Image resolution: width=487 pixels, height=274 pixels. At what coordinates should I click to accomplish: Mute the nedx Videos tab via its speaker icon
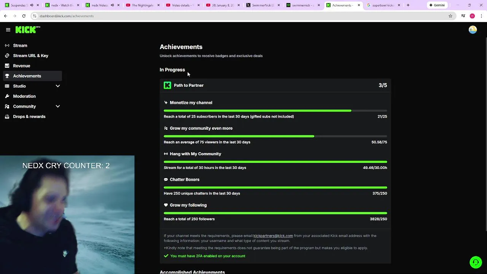coord(112,5)
